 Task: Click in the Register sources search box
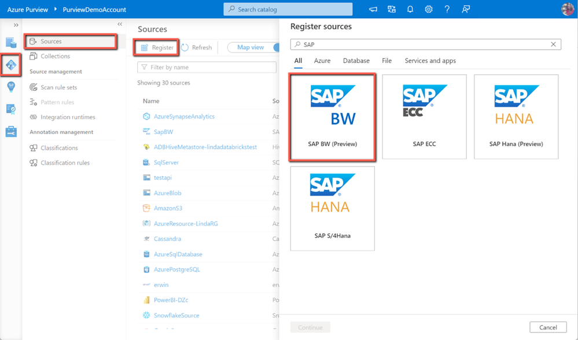426,44
